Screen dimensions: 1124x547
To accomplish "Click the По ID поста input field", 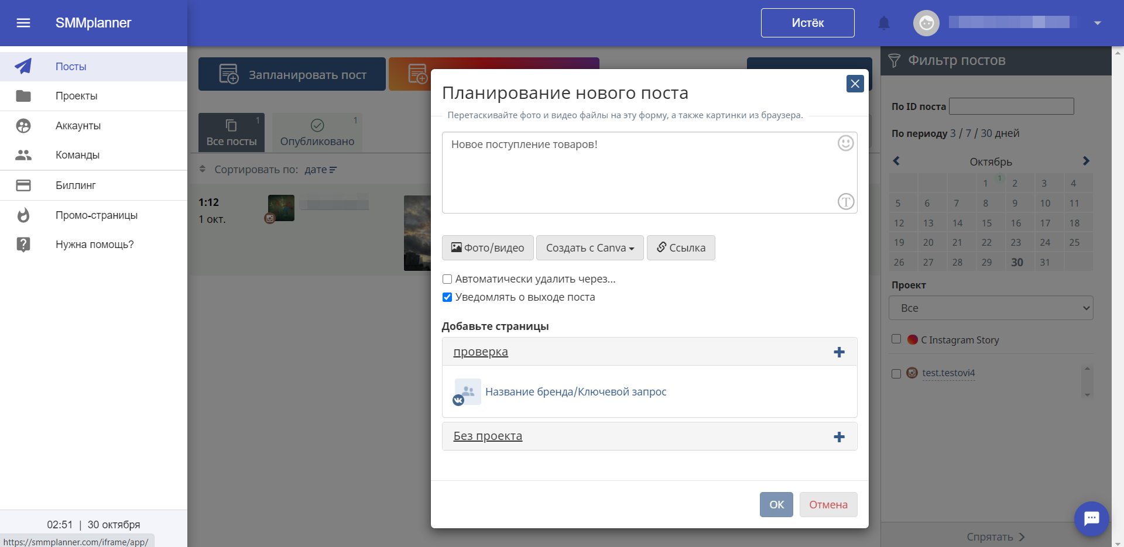I will tap(1011, 106).
